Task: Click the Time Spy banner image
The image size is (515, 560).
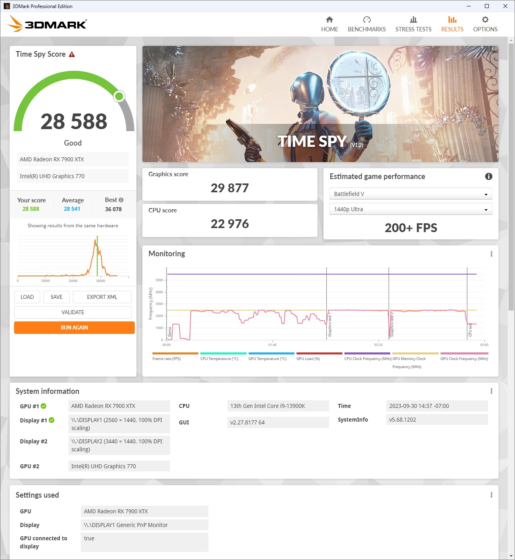Action: [320, 104]
